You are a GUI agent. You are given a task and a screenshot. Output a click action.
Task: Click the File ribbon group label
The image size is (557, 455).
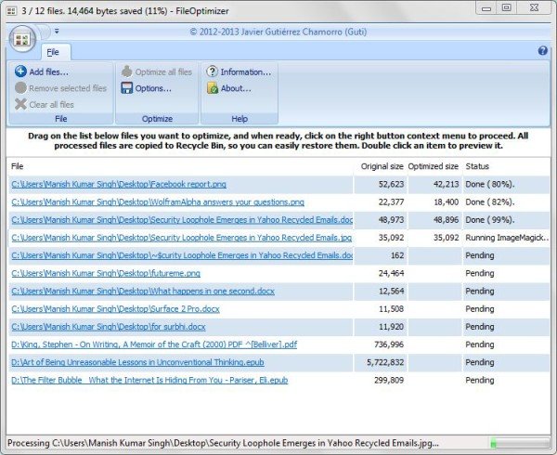(x=60, y=119)
